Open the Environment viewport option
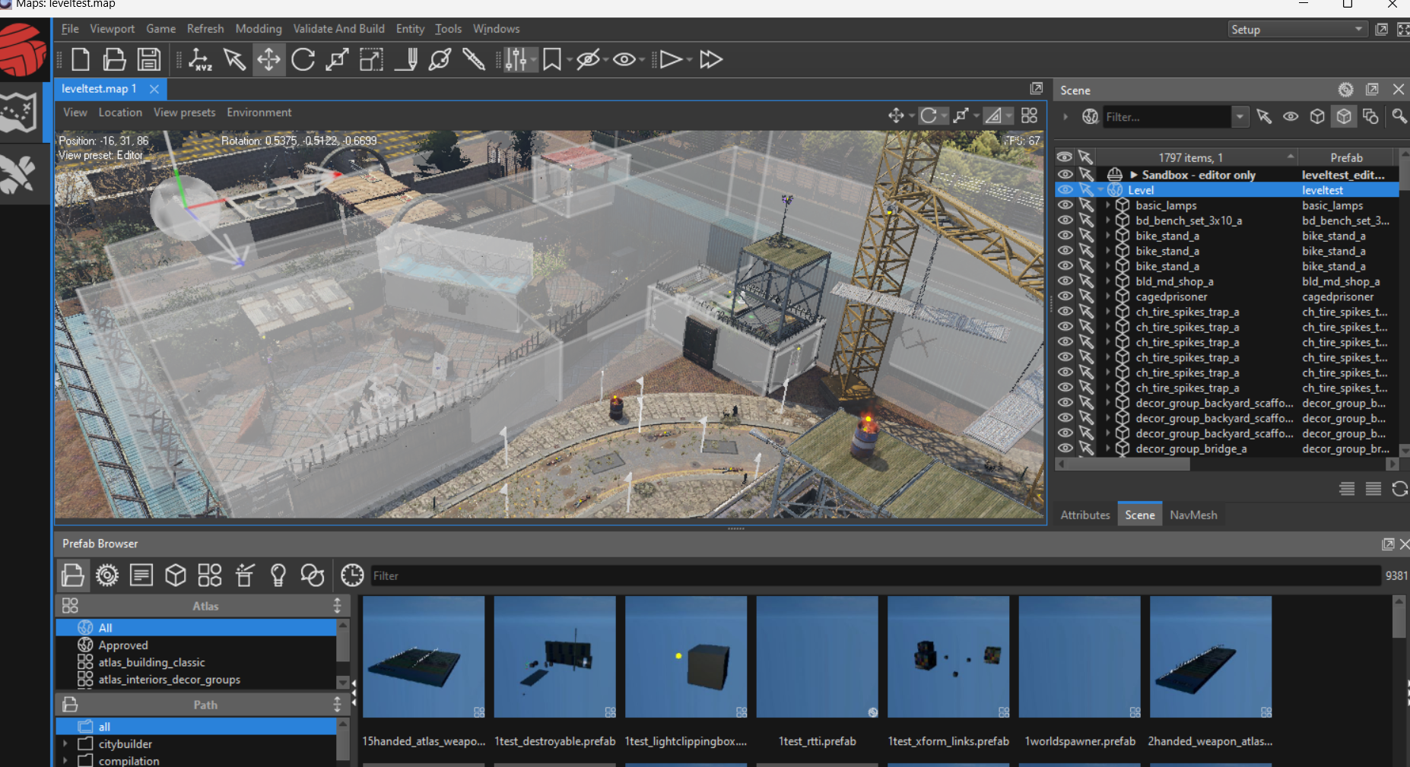This screenshot has width=1410, height=767. pos(259,113)
